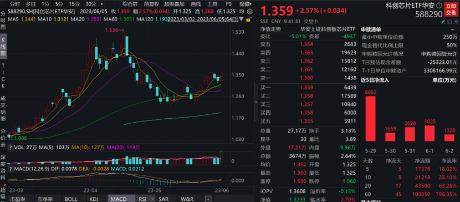Add indicator with plus box icon
Screen dimensions: 460x202
pos(208,199)
